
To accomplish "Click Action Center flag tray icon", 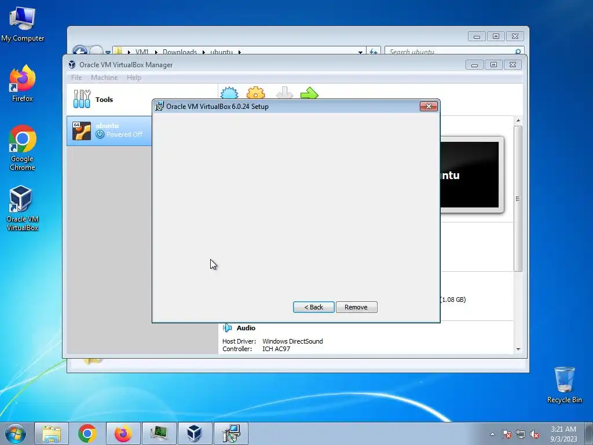I will coord(507,434).
